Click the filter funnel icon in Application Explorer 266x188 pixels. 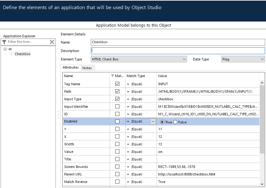4,42
